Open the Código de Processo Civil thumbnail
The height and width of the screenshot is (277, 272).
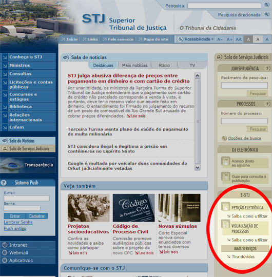coord(133,208)
